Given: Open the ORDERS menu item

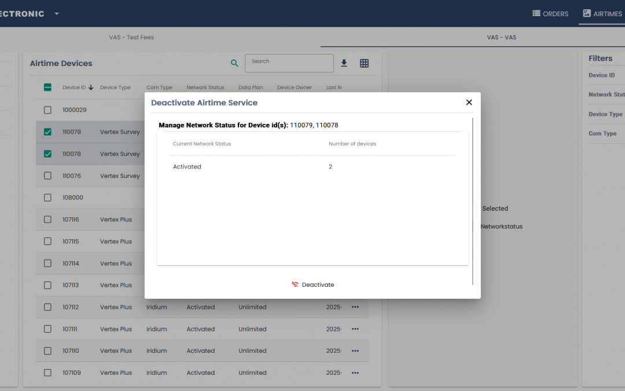Looking at the screenshot, I should [x=550, y=14].
